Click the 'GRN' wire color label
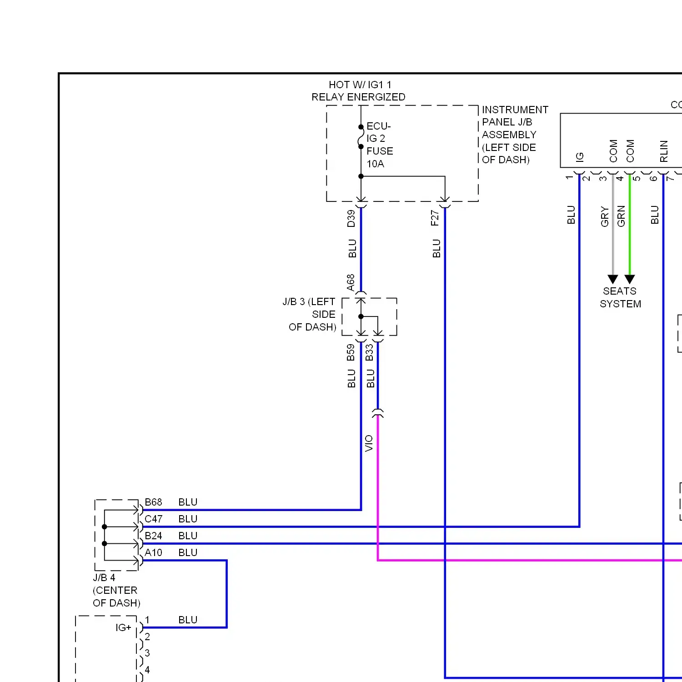 (x=621, y=216)
